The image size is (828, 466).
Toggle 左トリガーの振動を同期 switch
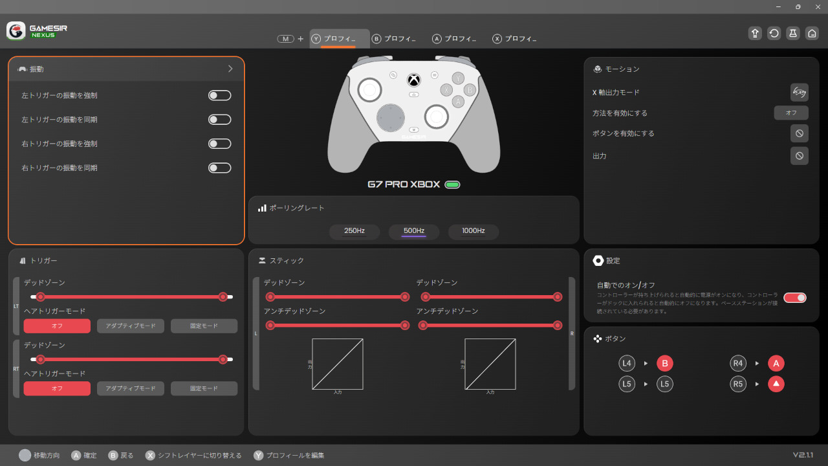click(219, 120)
